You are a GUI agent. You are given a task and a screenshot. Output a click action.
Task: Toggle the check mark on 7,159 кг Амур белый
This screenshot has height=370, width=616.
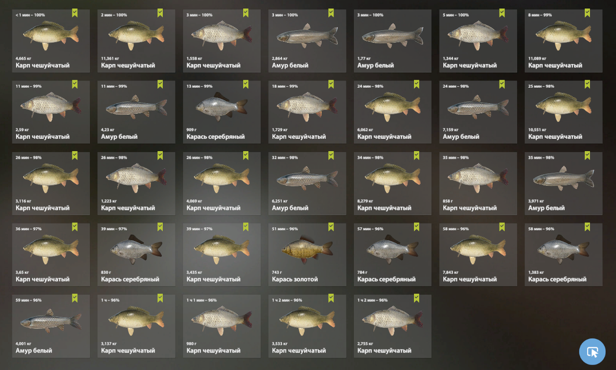point(502,84)
